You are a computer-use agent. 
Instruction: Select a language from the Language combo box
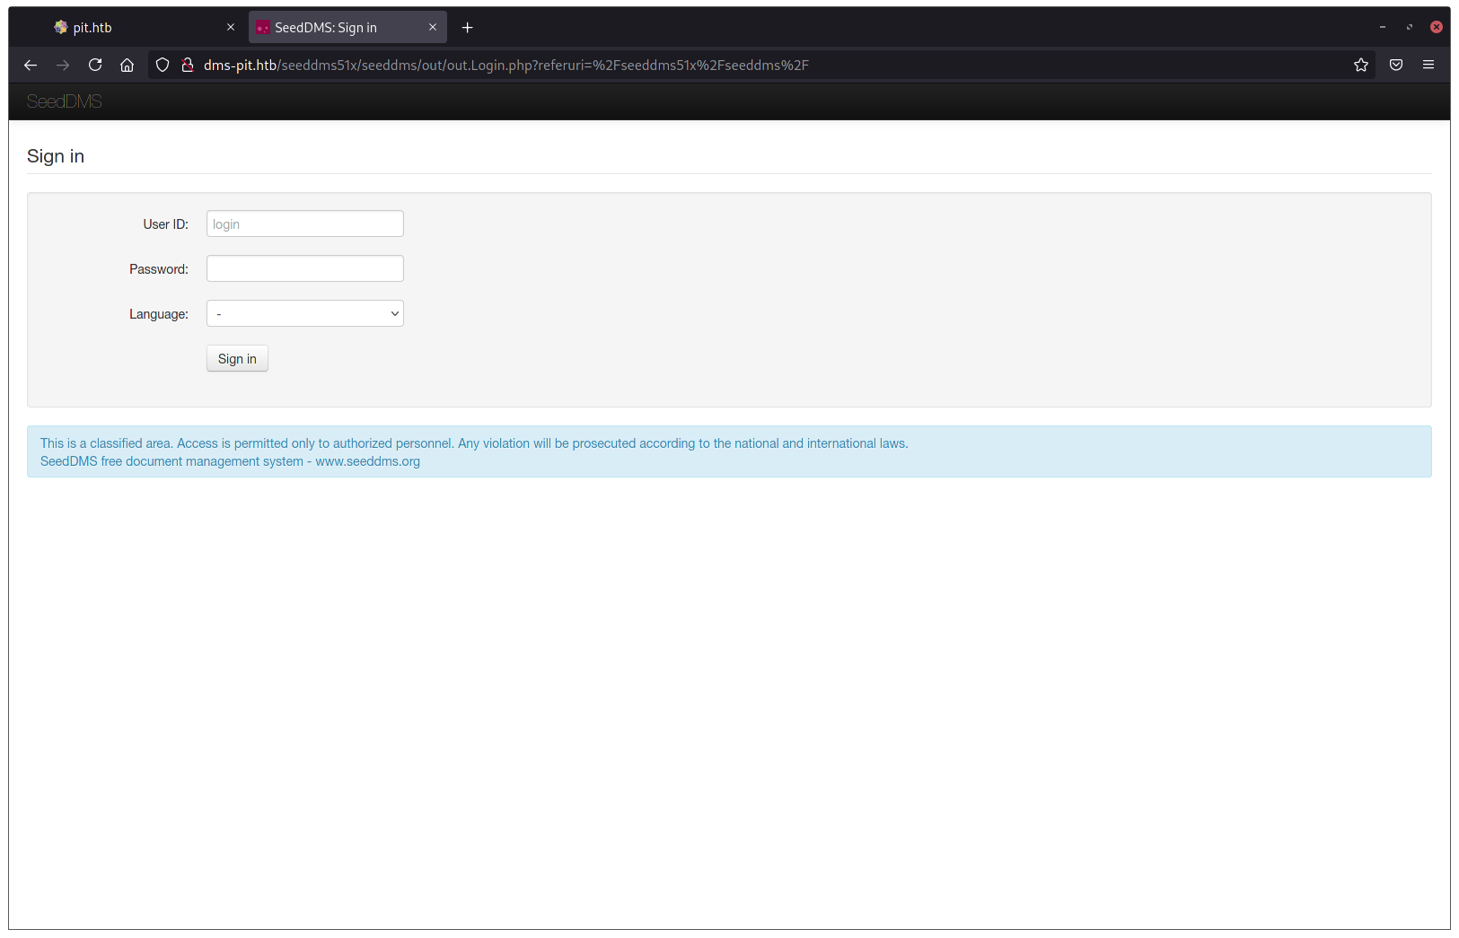click(304, 313)
